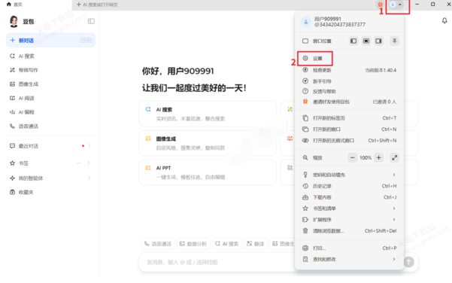Select 打开新的标签页 menu item

click(x=350, y=118)
